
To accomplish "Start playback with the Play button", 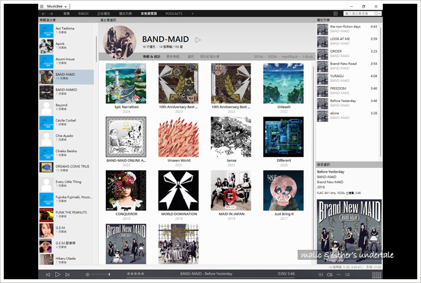I will [58, 274].
